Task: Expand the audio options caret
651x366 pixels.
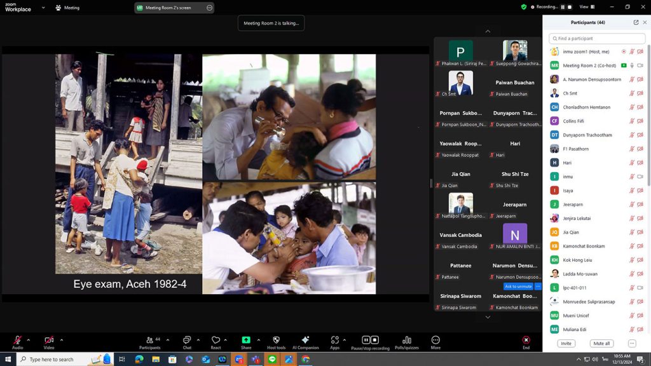Action: click(x=28, y=340)
